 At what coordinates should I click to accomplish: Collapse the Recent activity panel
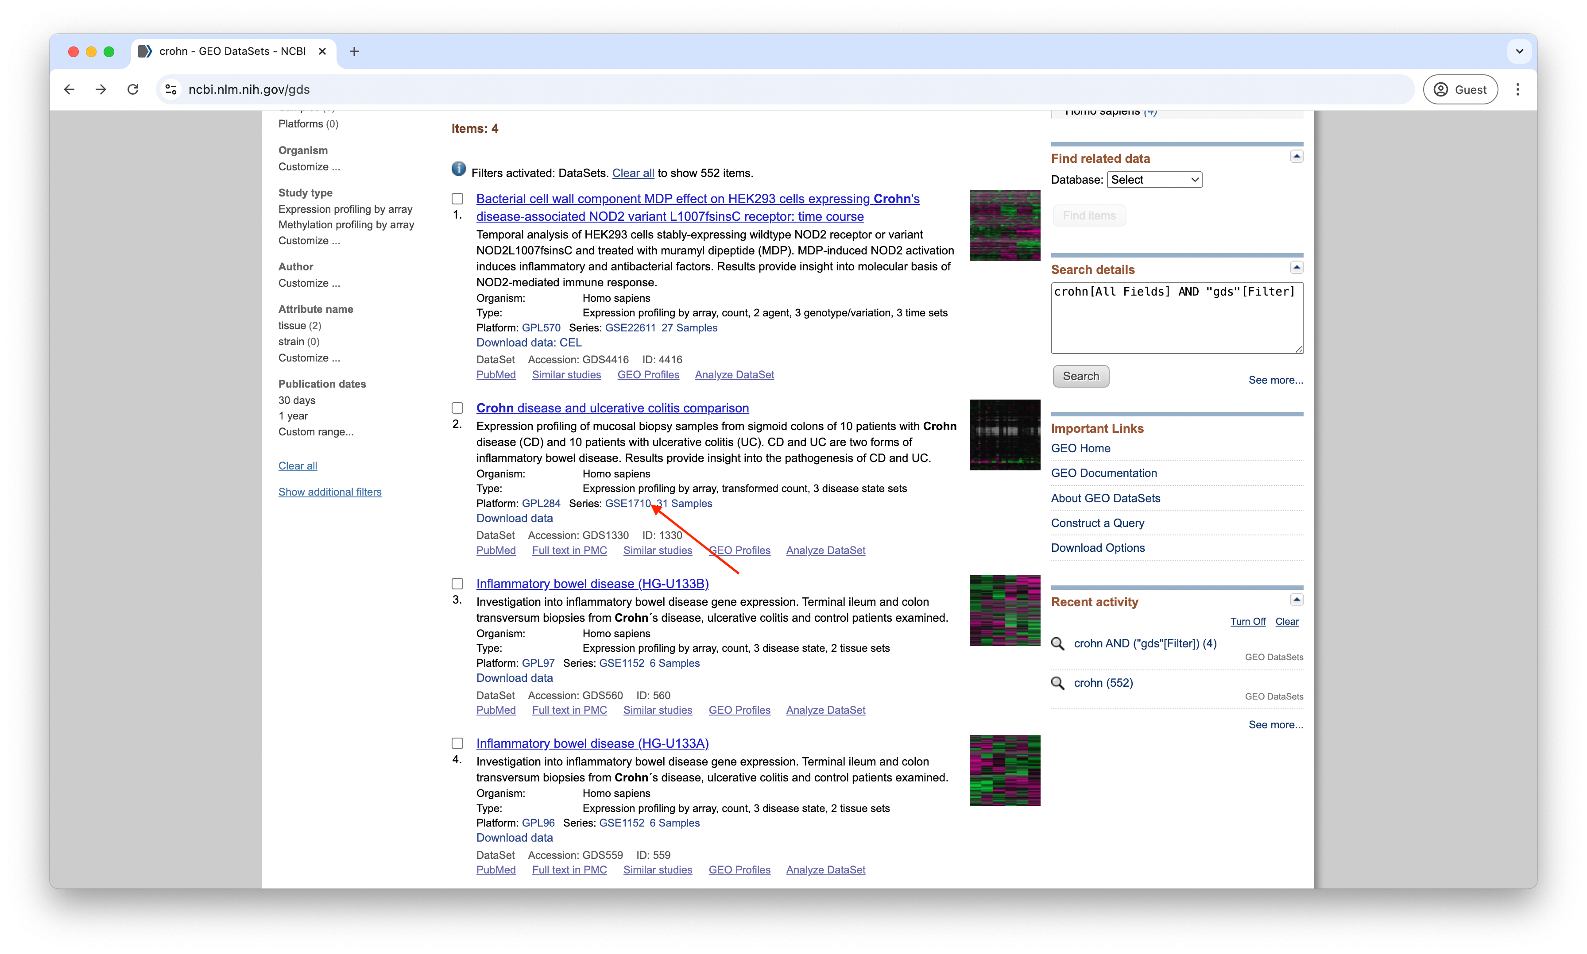[x=1297, y=600]
